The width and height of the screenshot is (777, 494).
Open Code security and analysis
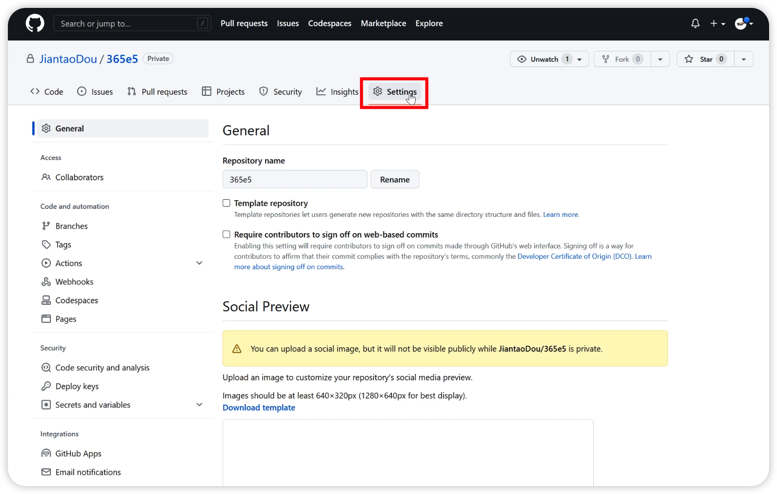(122, 368)
